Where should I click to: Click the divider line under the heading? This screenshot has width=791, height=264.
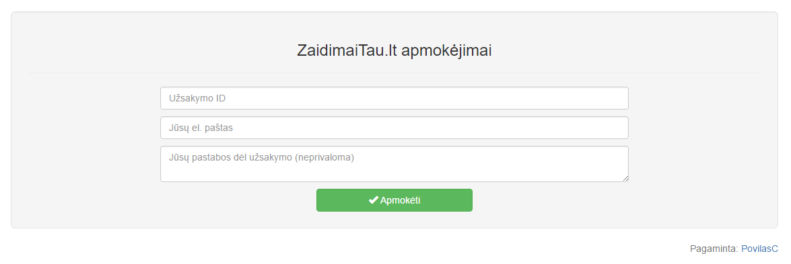tap(394, 73)
